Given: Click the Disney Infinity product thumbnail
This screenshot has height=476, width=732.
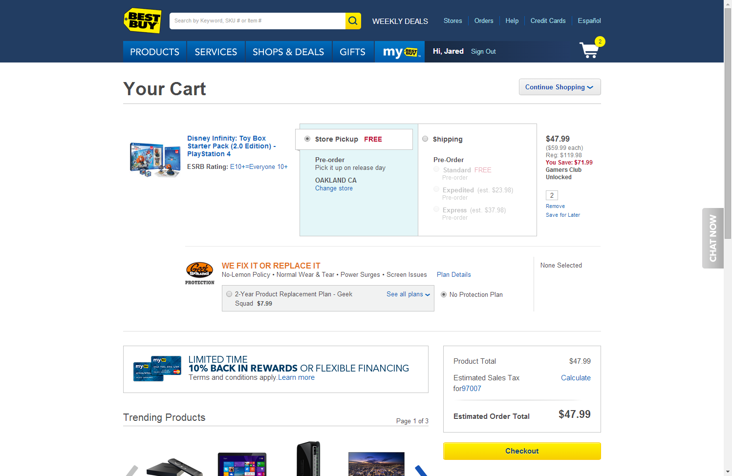Looking at the screenshot, I should coord(155,160).
